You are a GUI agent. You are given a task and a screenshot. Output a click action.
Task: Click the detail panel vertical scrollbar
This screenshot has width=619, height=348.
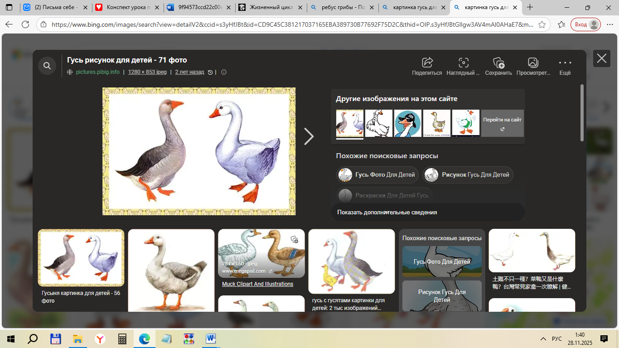coord(582,113)
